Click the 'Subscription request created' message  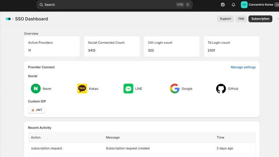128,148
